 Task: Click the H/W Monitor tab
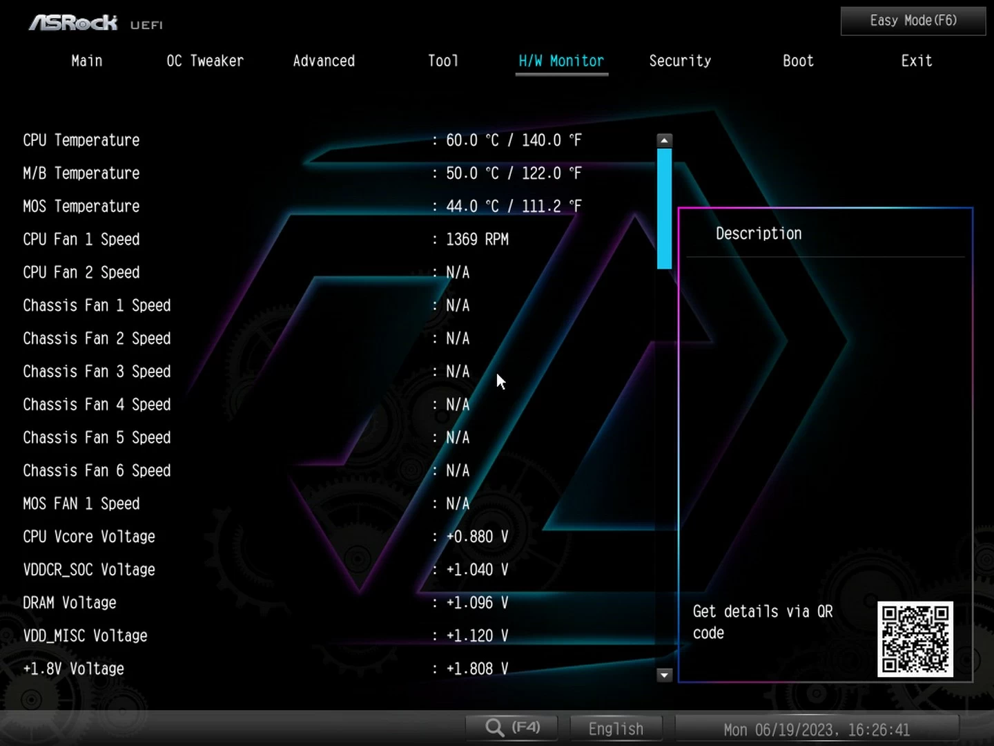tap(561, 61)
